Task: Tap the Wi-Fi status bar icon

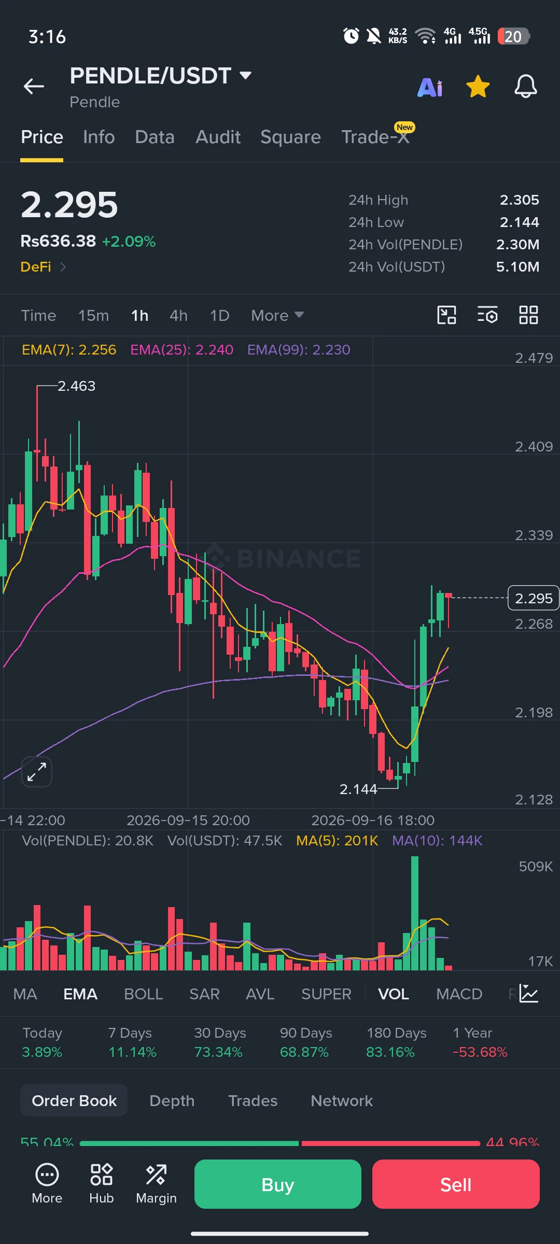Action: [426, 36]
